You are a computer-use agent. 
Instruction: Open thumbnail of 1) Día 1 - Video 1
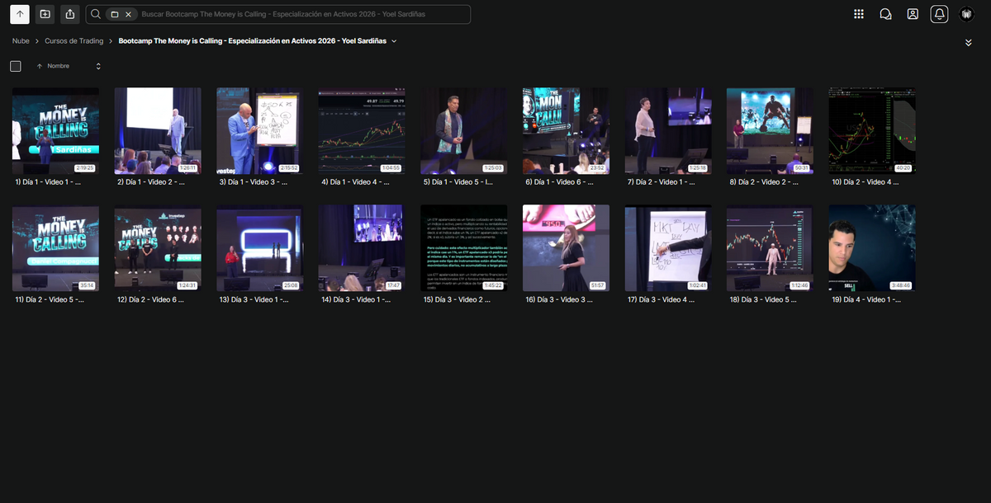point(55,131)
